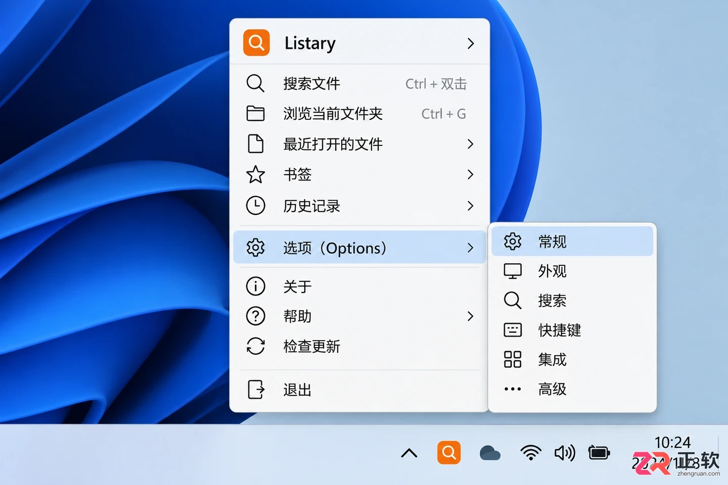Choose 搜索文件 from the menu

point(359,83)
